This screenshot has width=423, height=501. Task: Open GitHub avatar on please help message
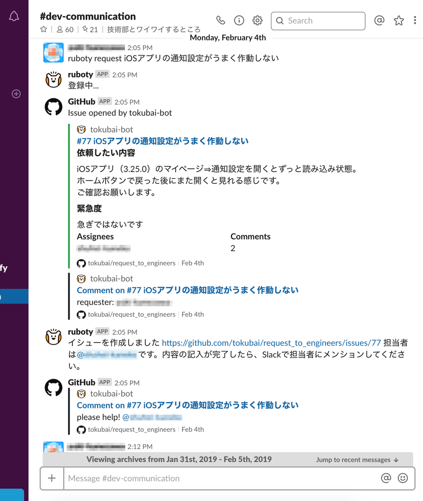point(53,387)
